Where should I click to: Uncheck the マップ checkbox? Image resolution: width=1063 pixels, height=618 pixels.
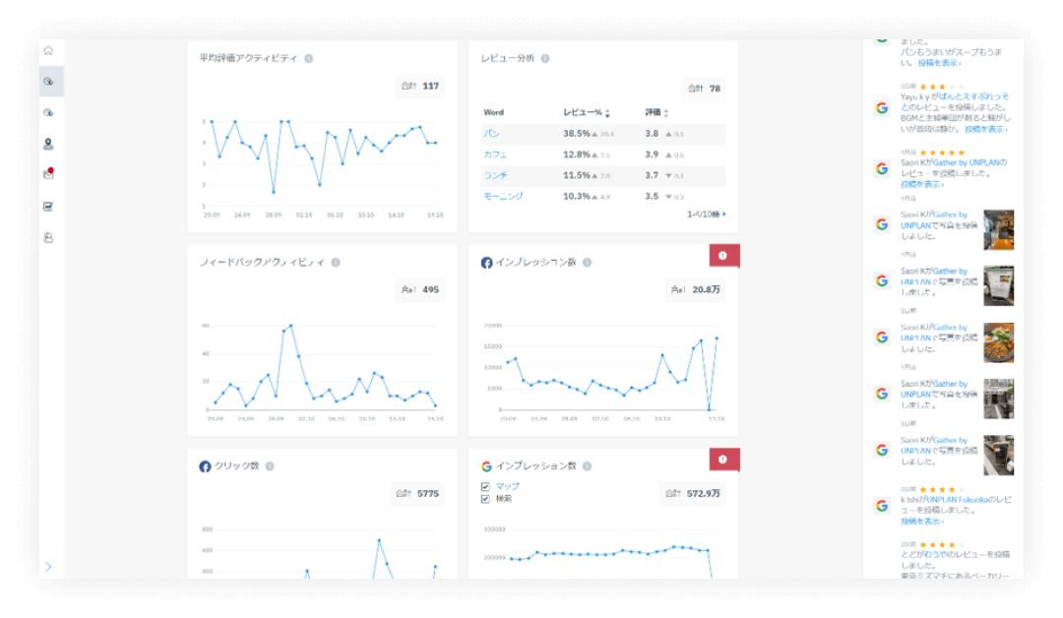(485, 486)
